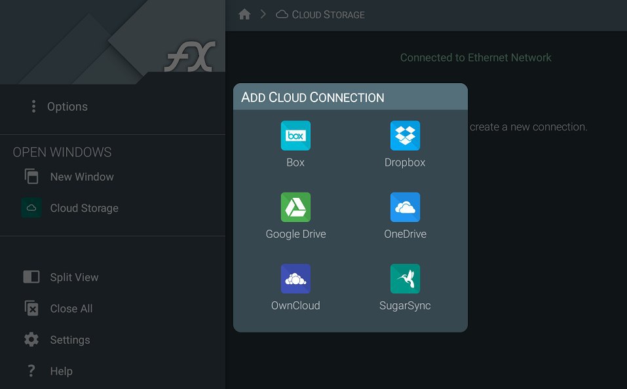
Task: Pick the Google Drive icon
Action: pos(295,207)
